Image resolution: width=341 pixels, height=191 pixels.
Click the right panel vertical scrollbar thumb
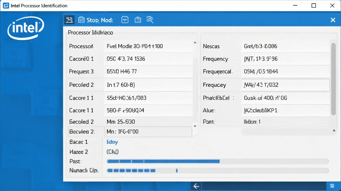coord(333,79)
